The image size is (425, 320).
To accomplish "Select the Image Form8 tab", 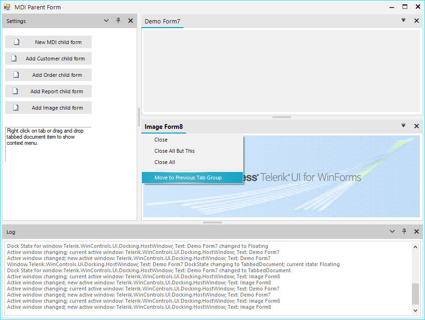I will (164, 127).
